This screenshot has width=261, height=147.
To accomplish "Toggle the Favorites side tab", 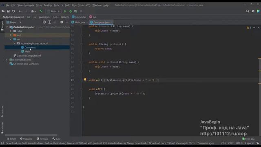I will coord(2,128).
